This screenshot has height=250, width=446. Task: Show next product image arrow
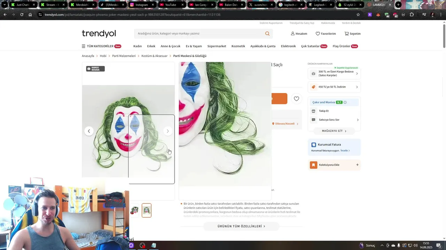click(168, 131)
